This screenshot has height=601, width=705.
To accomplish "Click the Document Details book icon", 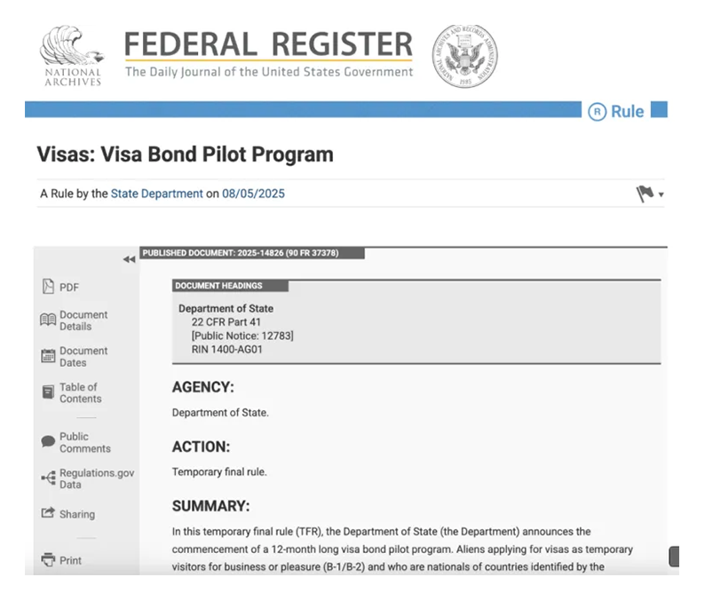I will click(x=48, y=320).
